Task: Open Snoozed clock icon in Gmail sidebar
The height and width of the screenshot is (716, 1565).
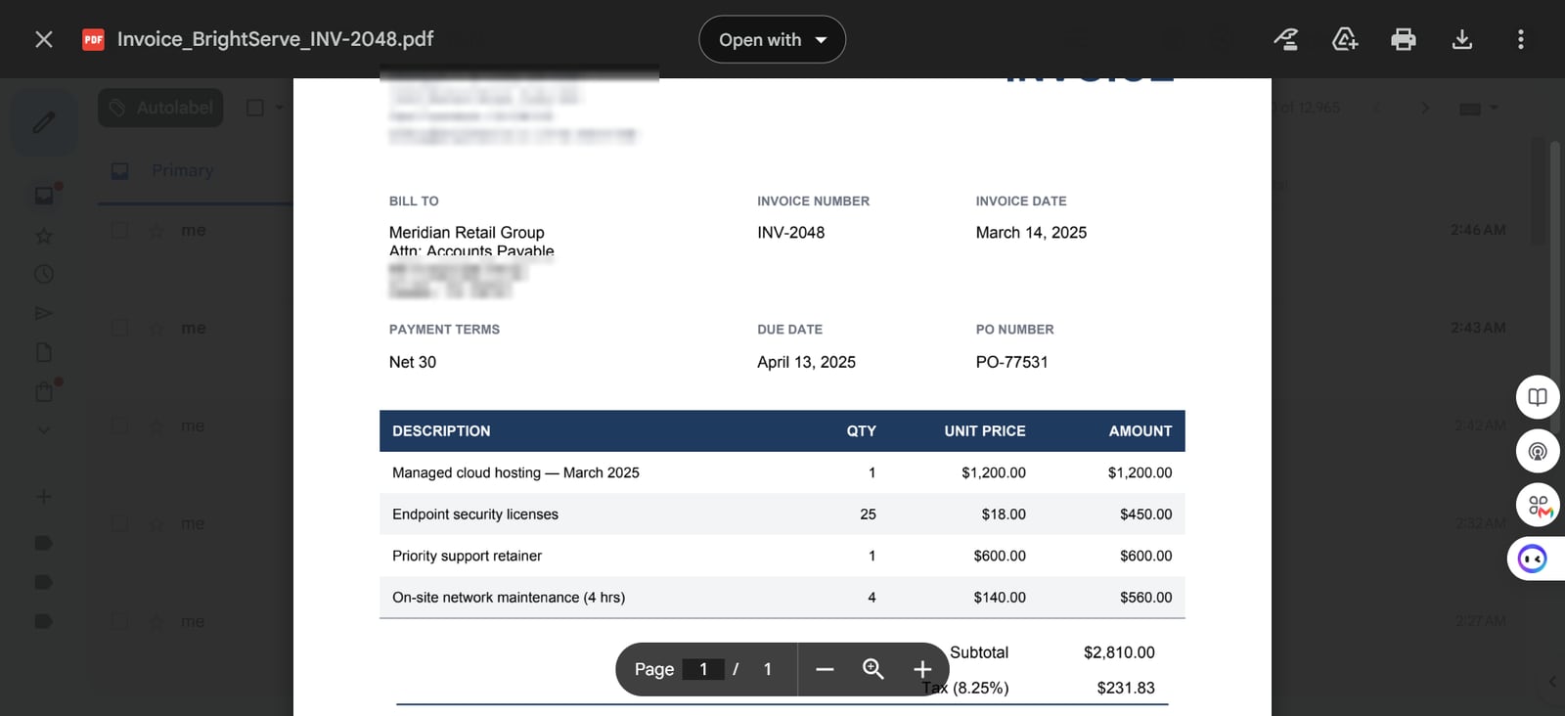Action: [44, 274]
